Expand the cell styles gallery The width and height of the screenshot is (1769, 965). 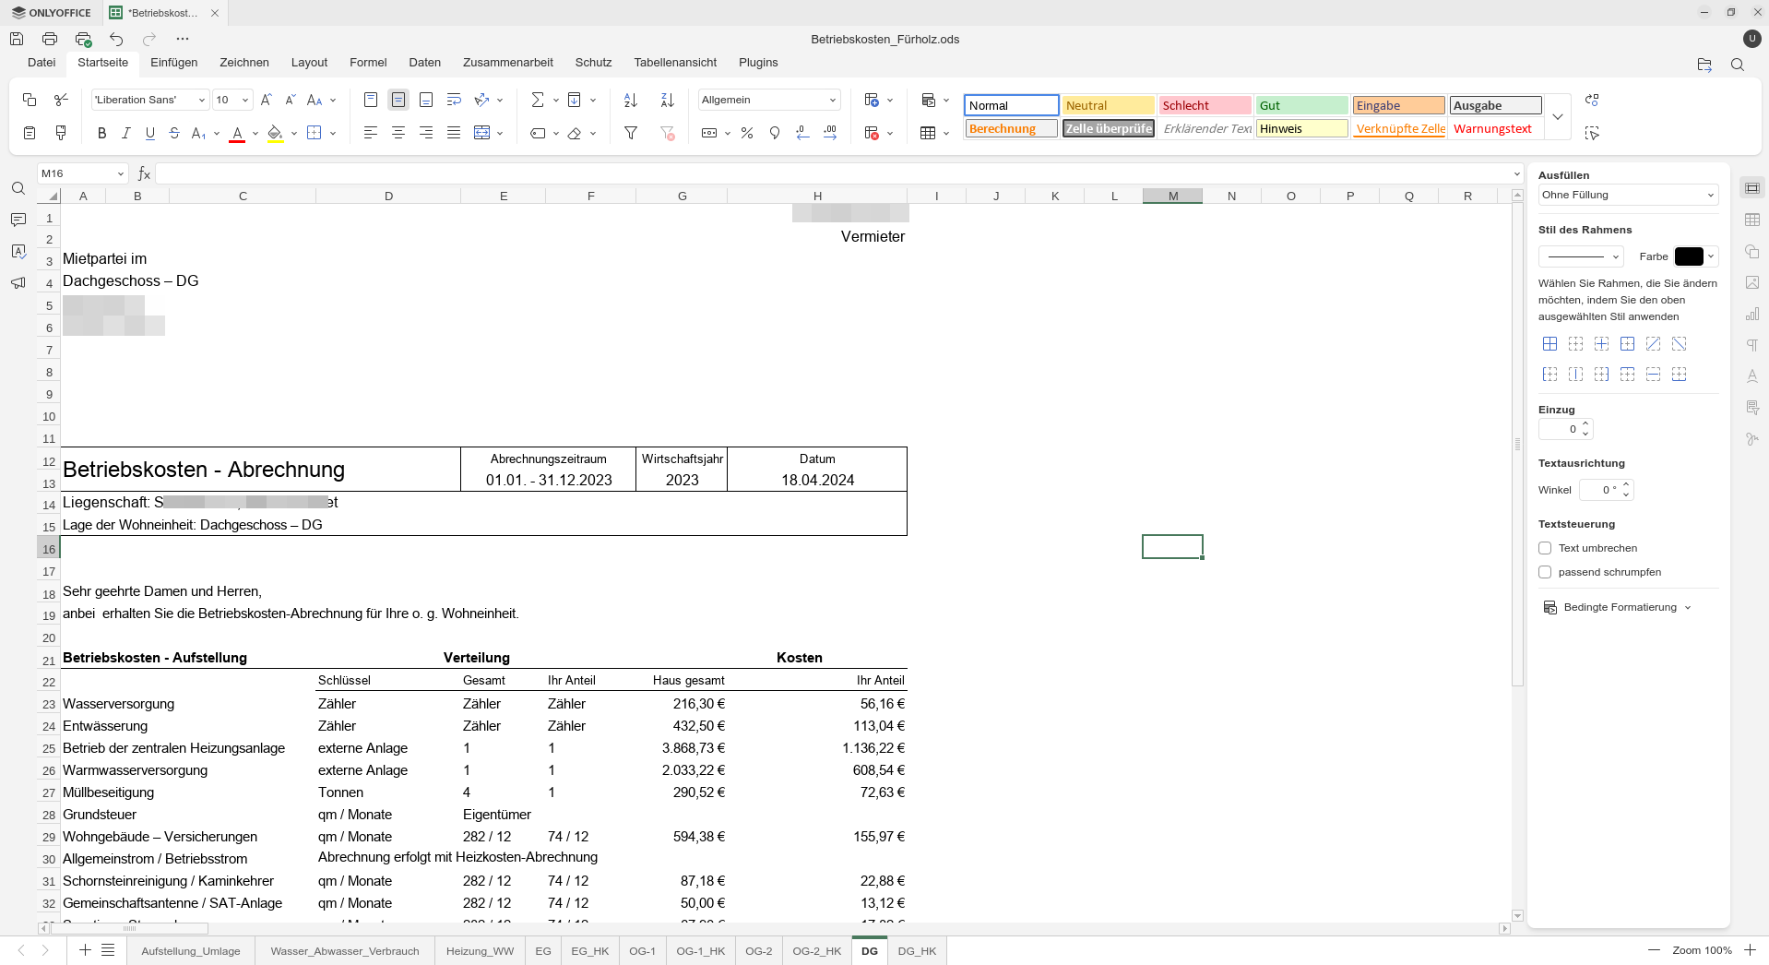[x=1558, y=117]
